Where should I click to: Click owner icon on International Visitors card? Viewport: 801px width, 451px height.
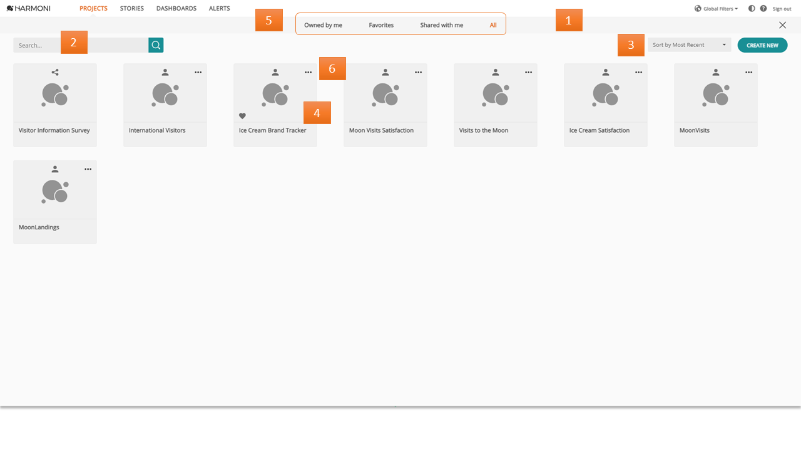(165, 72)
